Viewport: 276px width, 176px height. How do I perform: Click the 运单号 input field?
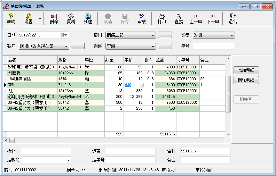click(x=130, y=160)
